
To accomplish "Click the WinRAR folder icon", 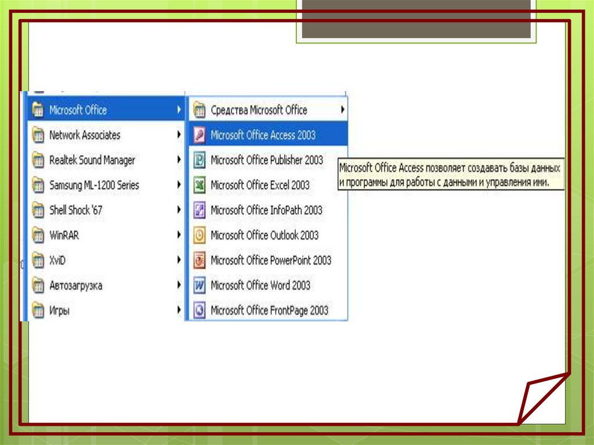I will pos(38,235).
